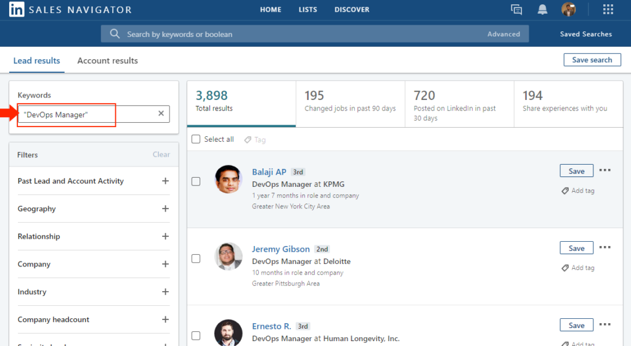Open Advanced search options
The image size is (631, 346).
(x=503, y=35)
